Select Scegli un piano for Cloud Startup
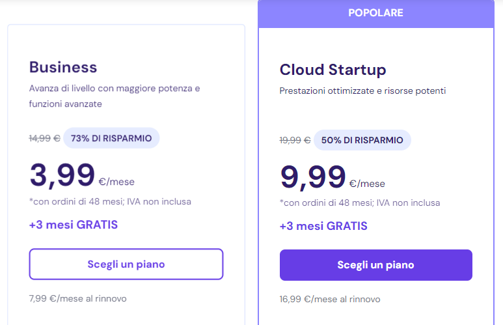This screenshot has height=325, width=503. click(375, 265)
